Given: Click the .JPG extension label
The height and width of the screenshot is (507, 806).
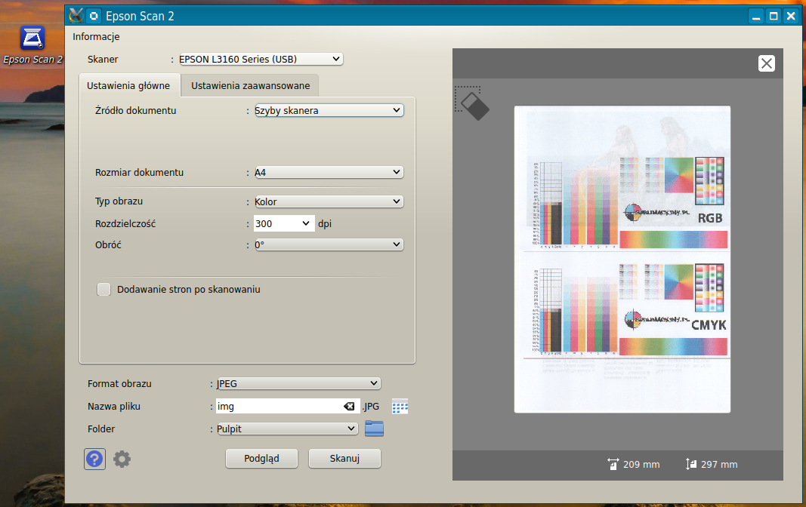Looking at the screenshot, I should [x=371, y=407].
